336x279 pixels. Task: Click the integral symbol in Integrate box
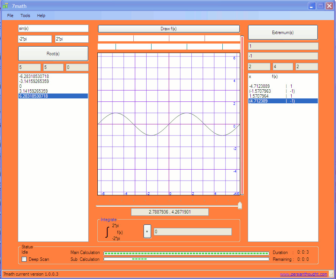point(107,232)
